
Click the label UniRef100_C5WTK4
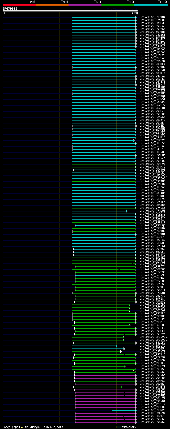pyautogui.click(x=152, y=384)
